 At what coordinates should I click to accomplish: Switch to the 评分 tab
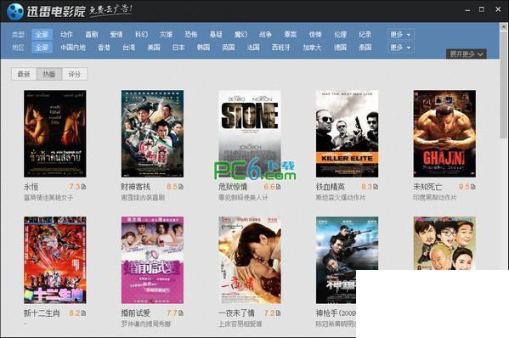pos(75,74)
